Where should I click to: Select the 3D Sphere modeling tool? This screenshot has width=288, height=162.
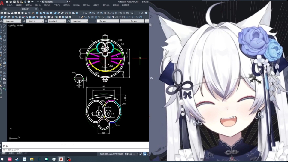pyautogui.click(x=16, y=13)
